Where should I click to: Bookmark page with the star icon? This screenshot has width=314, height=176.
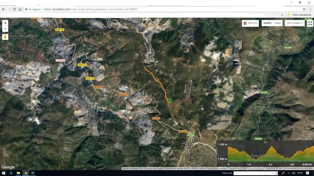304,9
